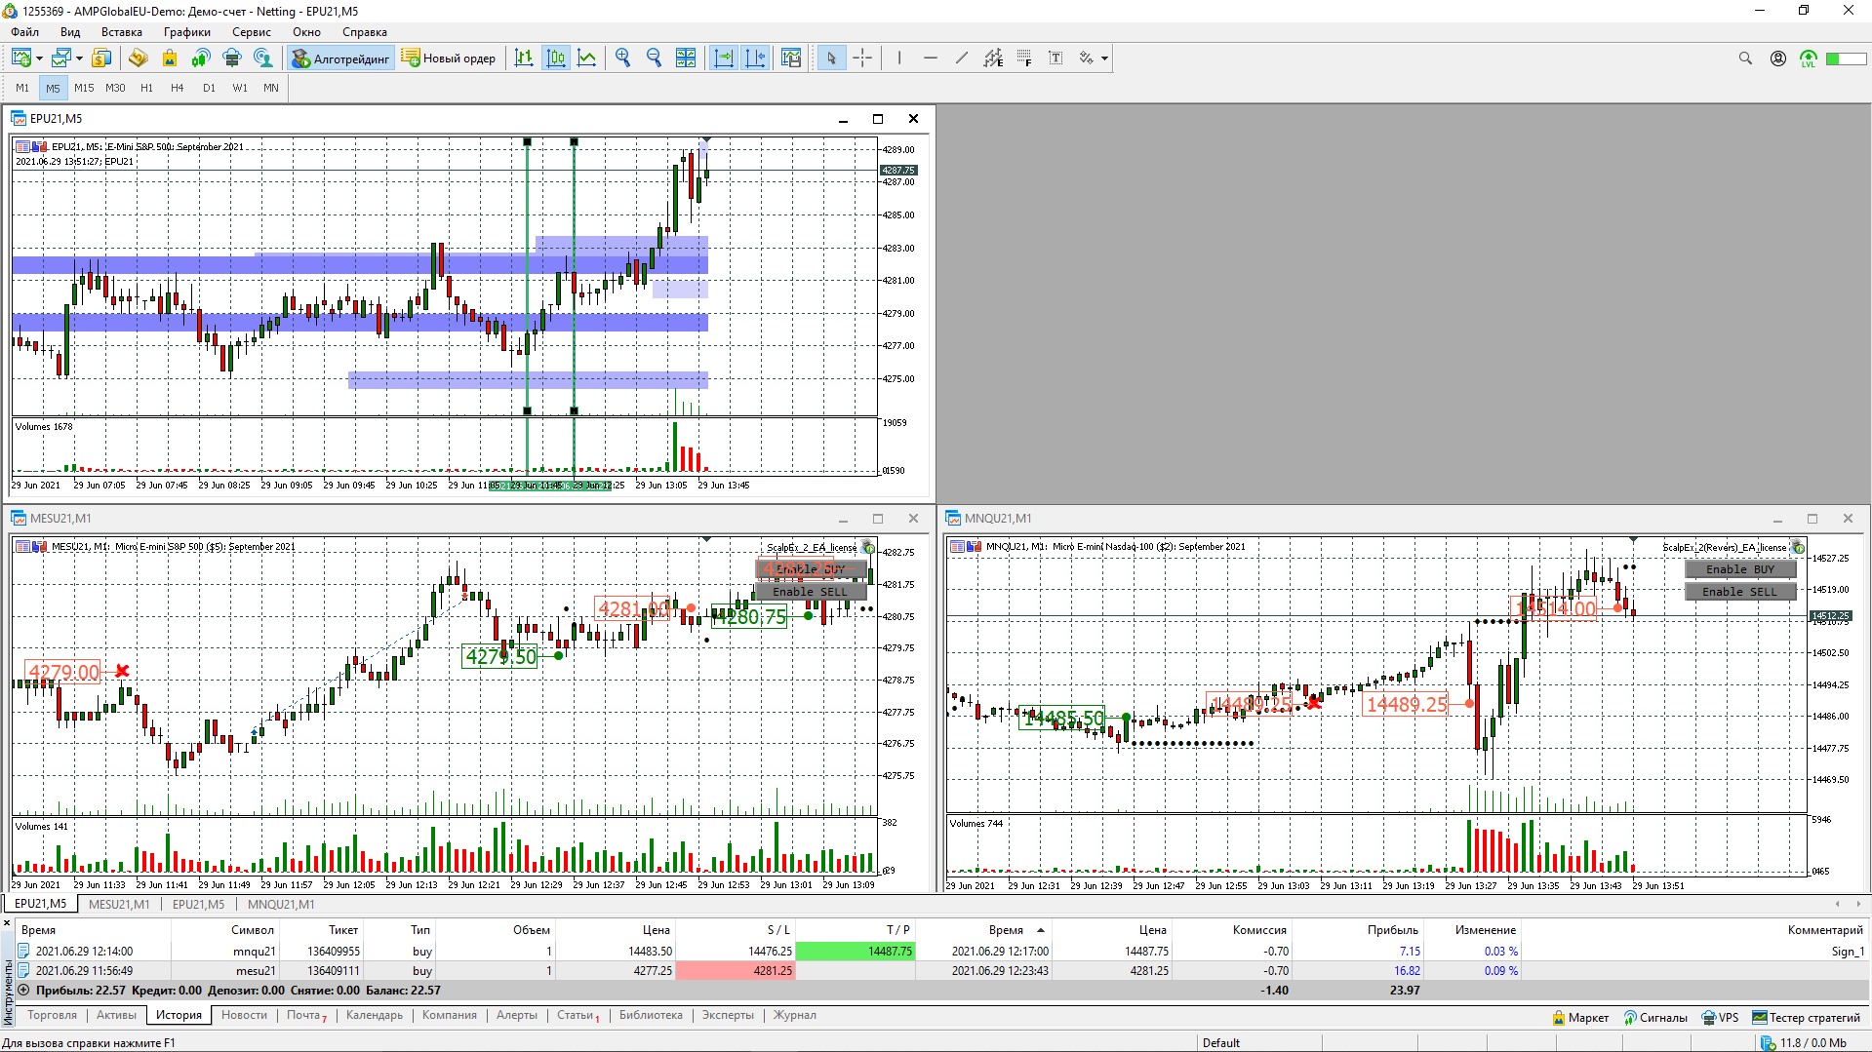
Task: Select the H1 timeframe
Action: 146,88
